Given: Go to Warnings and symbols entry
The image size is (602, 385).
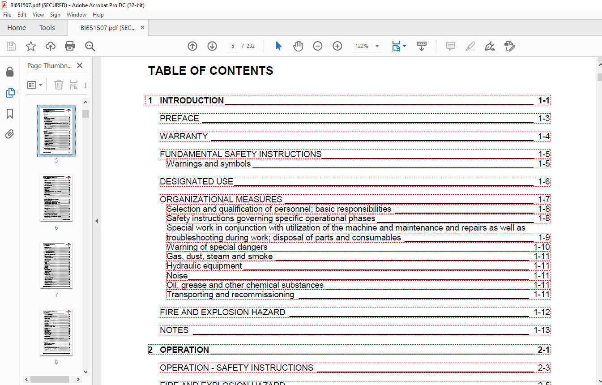Looking at the screenshot, I should [x=359, y=164].
